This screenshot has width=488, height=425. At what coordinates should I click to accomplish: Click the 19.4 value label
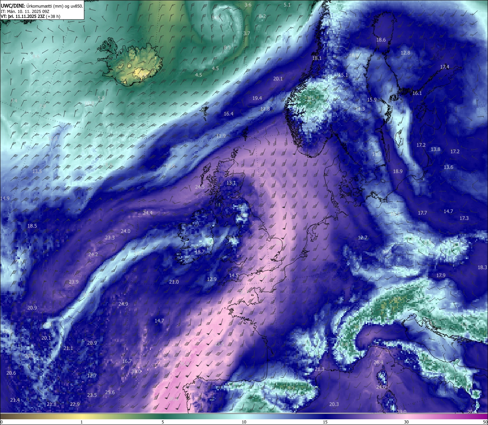tap(257, 98)
